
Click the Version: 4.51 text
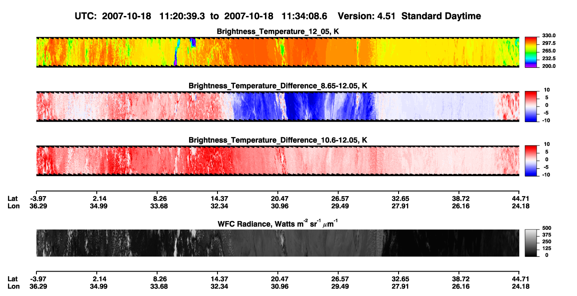pyautogui.click(x=366, y=16)
